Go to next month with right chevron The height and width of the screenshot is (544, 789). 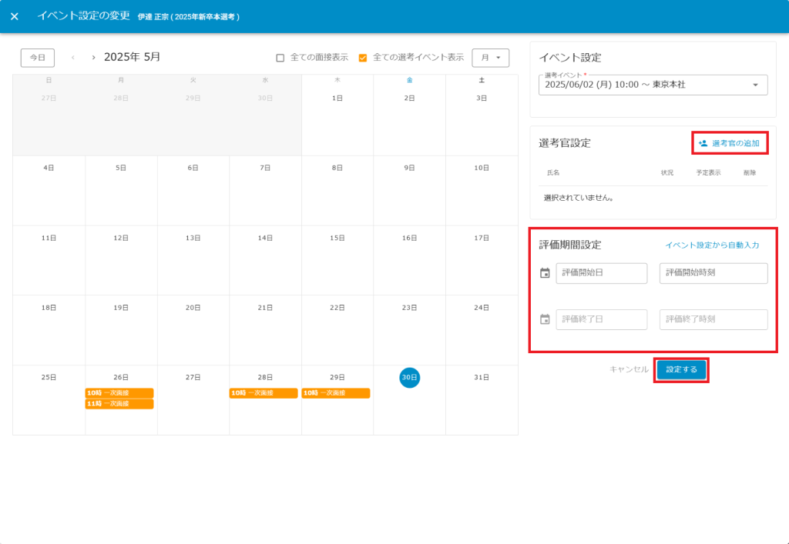click(x=93, y=58)
